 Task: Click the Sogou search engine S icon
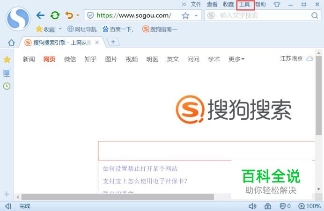click(x=211, y=15)
